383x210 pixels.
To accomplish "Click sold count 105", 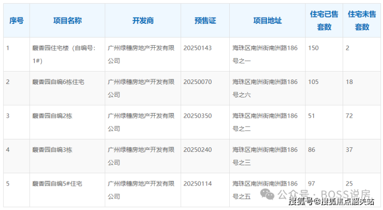I will [x=313, y=82].
